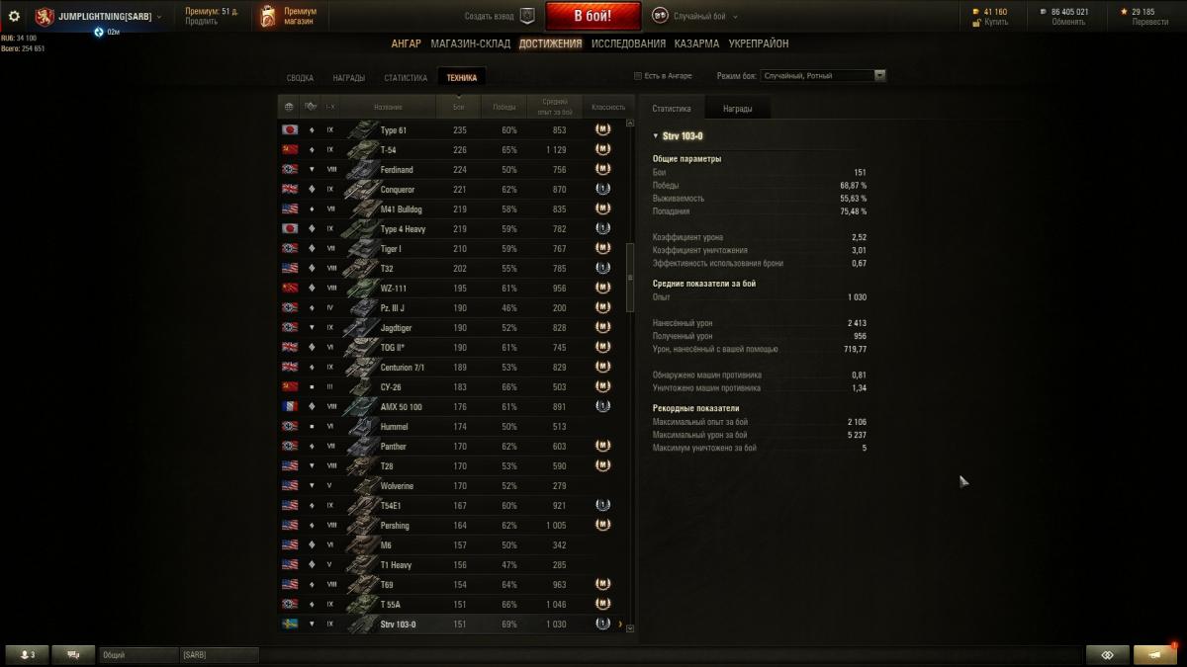Open the settings gear menu
Screen dimensions: 1187x667
click(14, 16)
